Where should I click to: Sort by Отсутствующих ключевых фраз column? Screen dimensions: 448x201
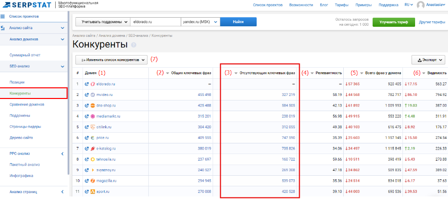click(236, 73)
